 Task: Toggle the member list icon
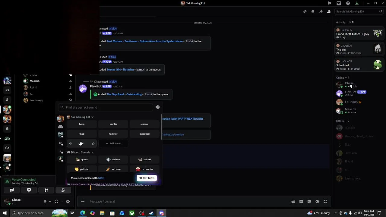(329, 11)
